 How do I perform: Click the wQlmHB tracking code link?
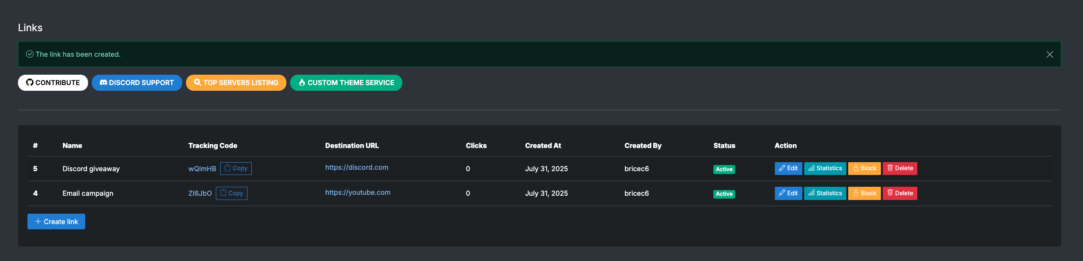coord(202,169)
